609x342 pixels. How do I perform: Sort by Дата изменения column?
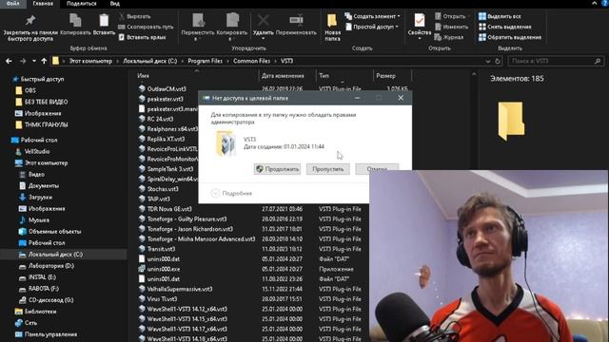[283, 76]
